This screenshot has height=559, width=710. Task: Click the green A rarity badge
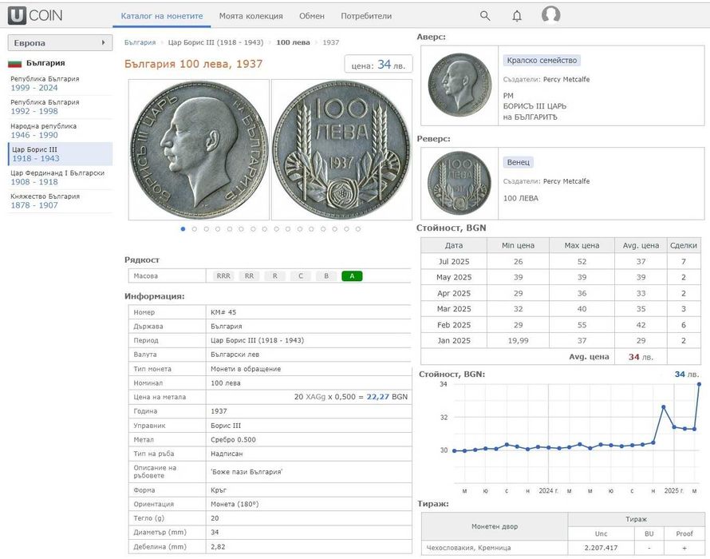352,276
